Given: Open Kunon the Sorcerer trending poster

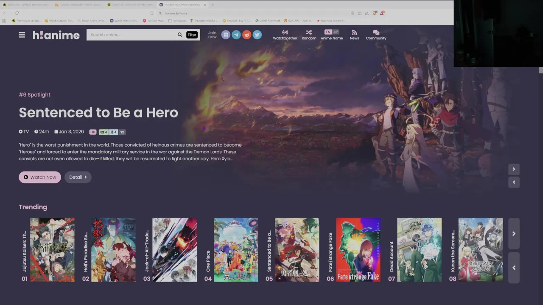Looking at the screenshot, I should pyautogui.click(x=481, y=250).
